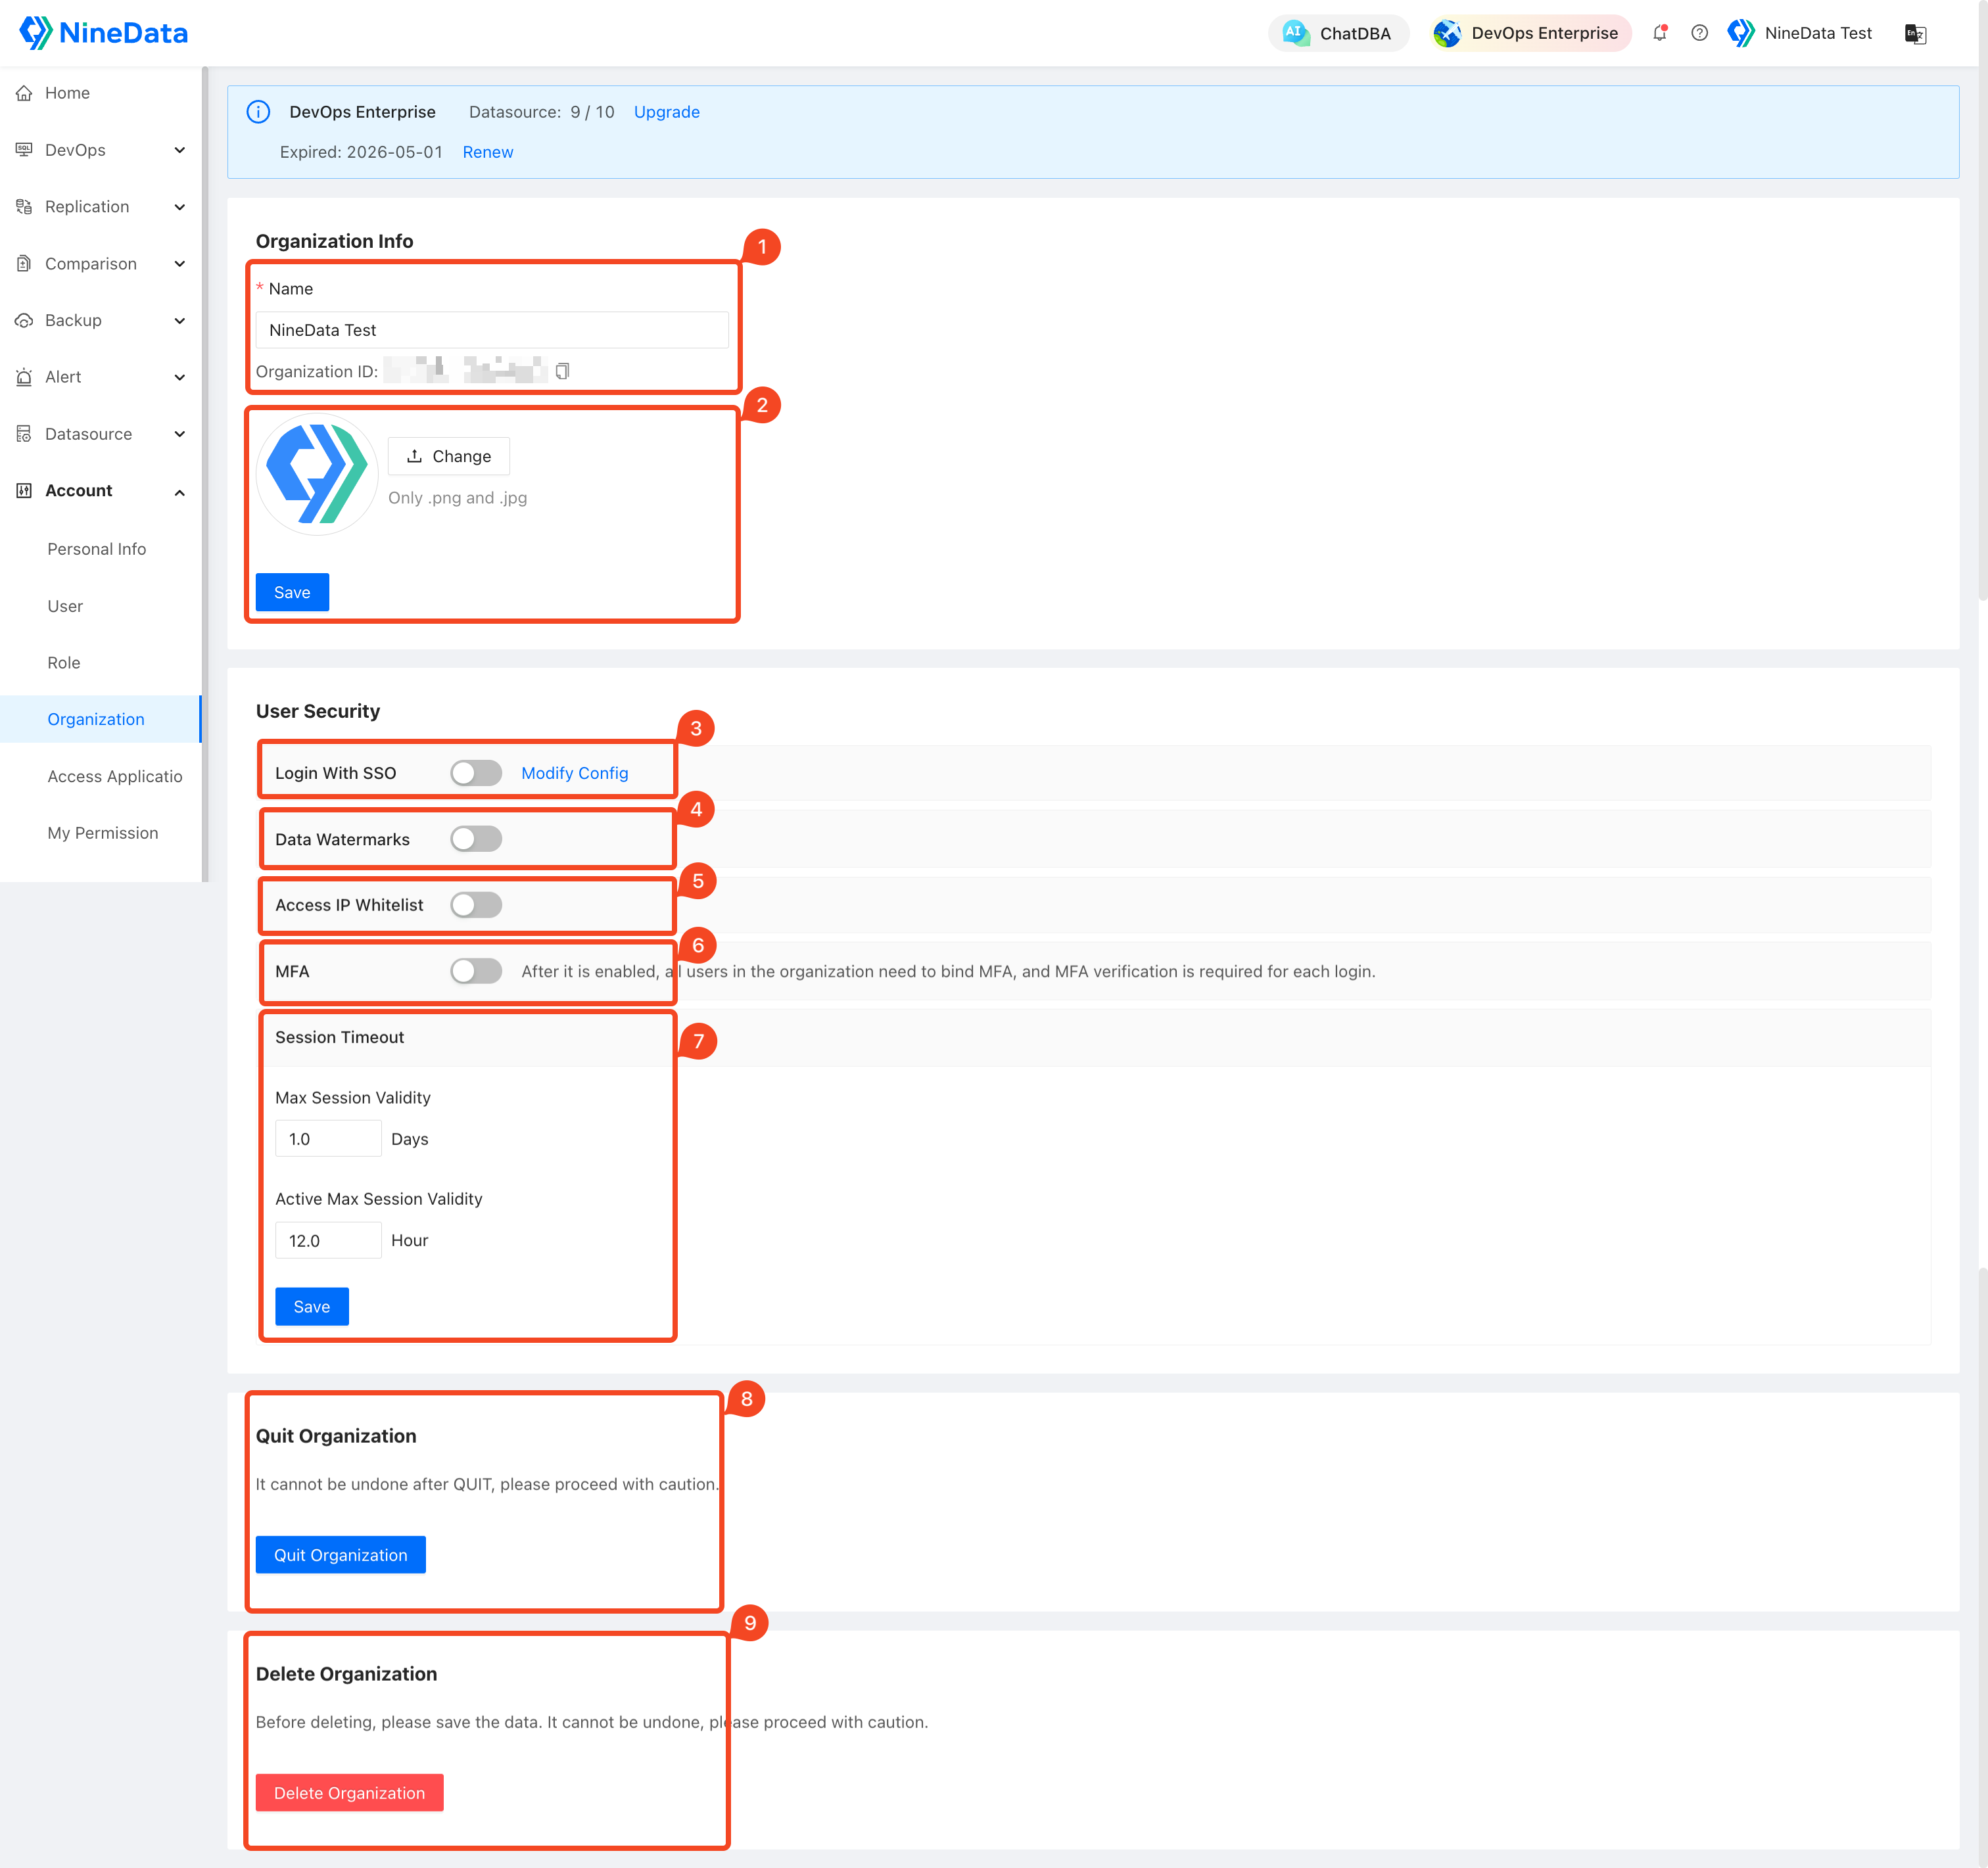Copy the Organization ID with copy icon
The width and height of the screenshot is (1988, 1868).
pos(562,371)
